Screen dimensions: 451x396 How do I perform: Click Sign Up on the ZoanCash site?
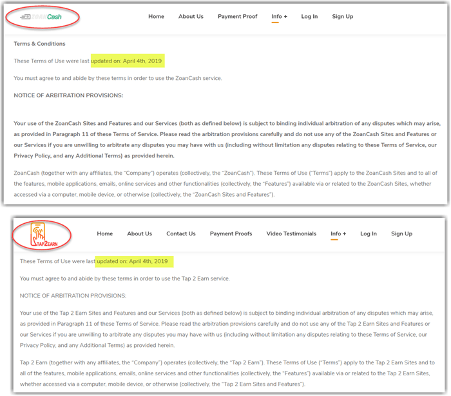343,16
